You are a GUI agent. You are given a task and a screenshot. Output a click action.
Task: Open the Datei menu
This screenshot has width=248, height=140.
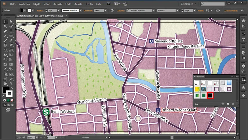[x=13, y=4]
